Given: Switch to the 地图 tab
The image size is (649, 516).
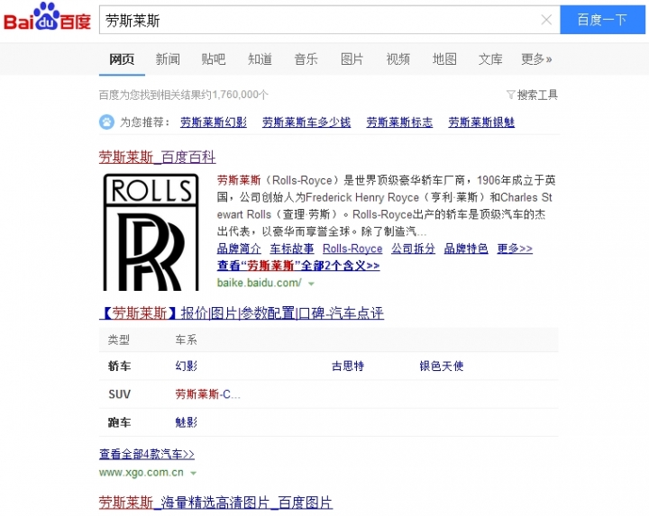Looking at the screenshot, I should click(444, 59).
